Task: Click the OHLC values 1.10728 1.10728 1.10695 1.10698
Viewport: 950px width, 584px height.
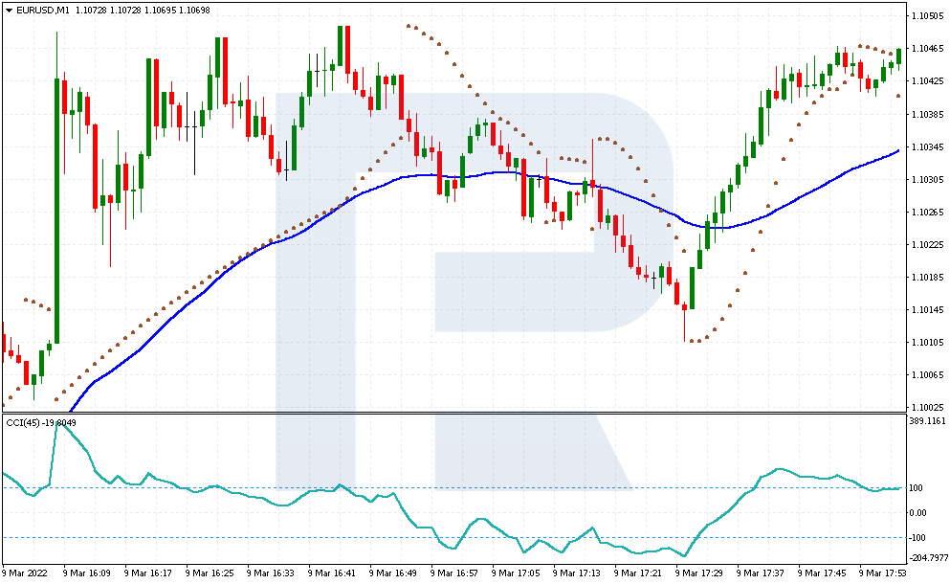Action: click(143, 11)
